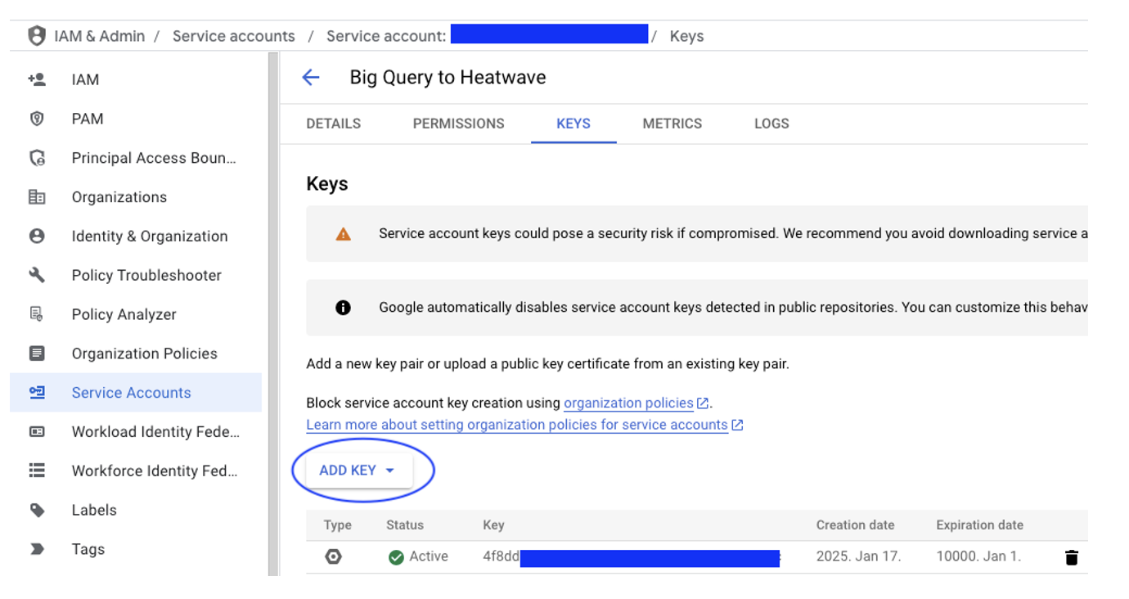Switch to the DETAILS tab

coord(333,124)
